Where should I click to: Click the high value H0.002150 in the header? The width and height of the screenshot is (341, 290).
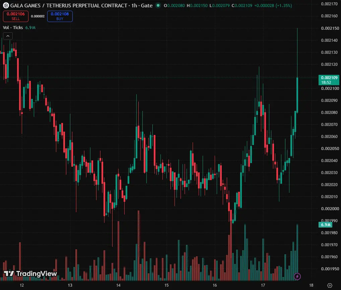point(197,5)
